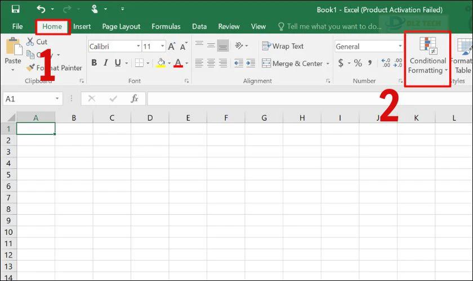The image size is (473, 281).
Task: Click Middle Align icon
Action: pos(211,46)
